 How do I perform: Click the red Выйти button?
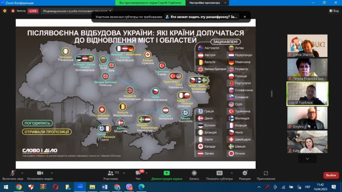tap(330, 175)
